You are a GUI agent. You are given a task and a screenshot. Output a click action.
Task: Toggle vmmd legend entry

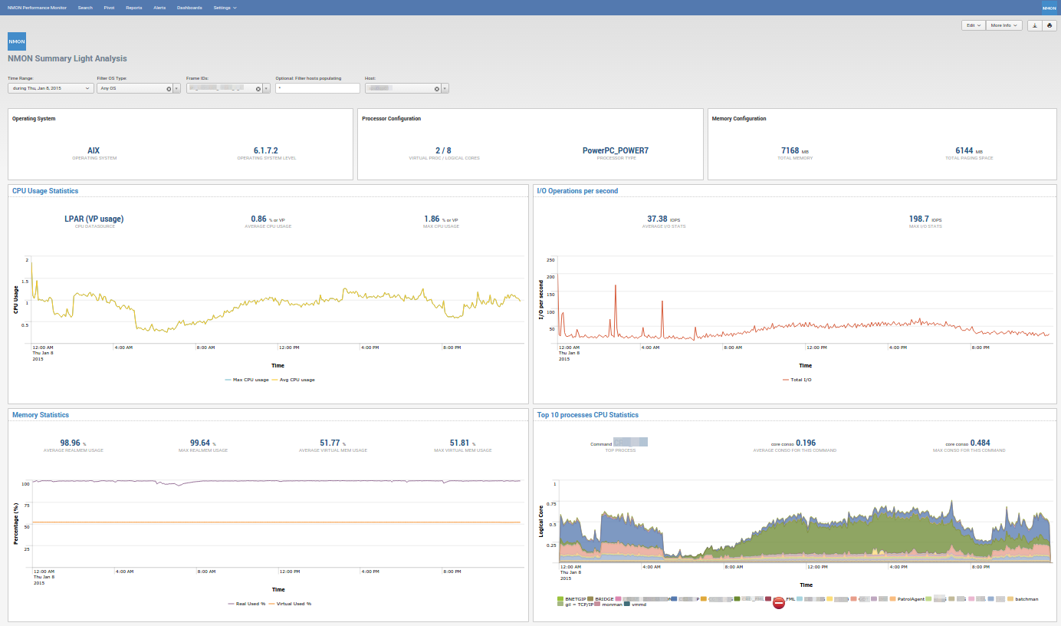coord(636,605)
